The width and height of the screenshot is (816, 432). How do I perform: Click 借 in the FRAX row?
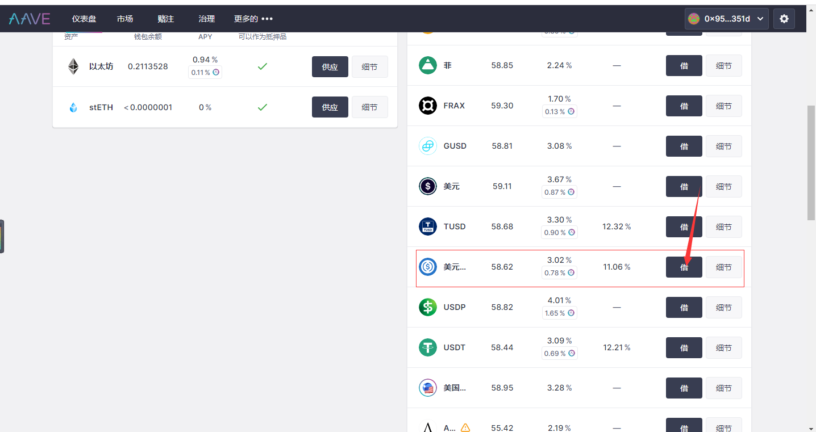[x=684, y=106]
